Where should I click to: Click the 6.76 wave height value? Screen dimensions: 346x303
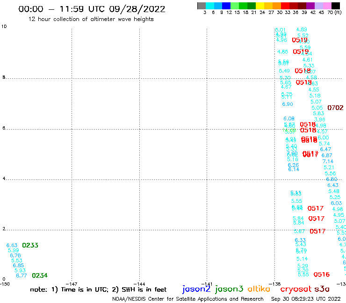pos(15,255)
